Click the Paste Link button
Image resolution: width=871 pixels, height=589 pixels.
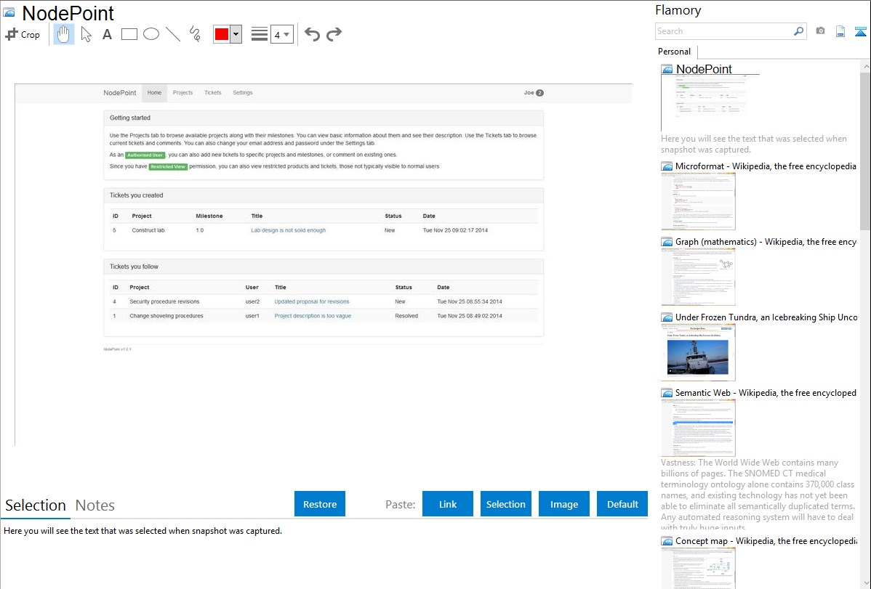click(x=448, y=504)
